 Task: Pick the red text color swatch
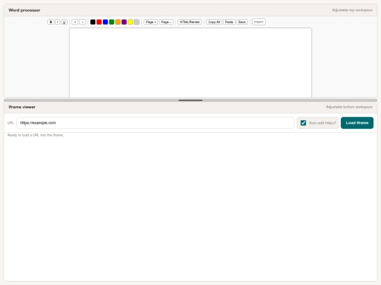click(x=99, y=22)
